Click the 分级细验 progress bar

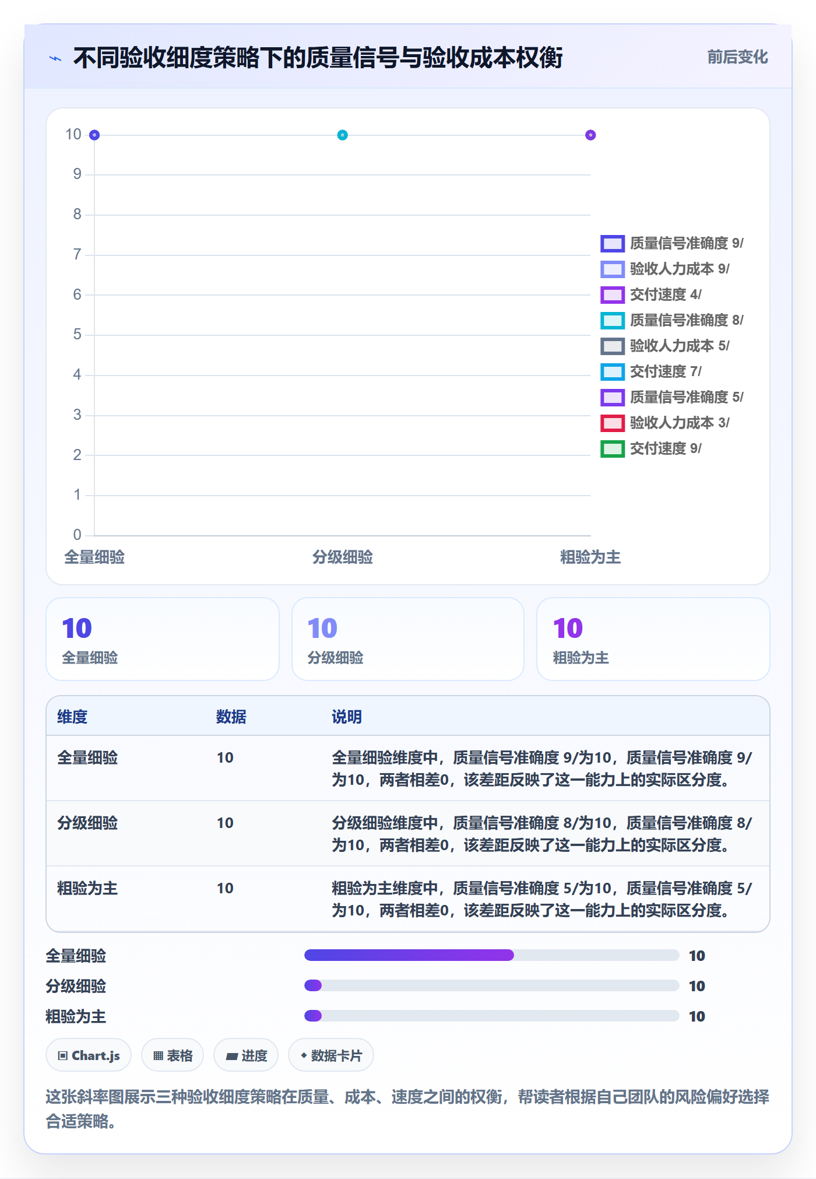click(x=491, y=985)
